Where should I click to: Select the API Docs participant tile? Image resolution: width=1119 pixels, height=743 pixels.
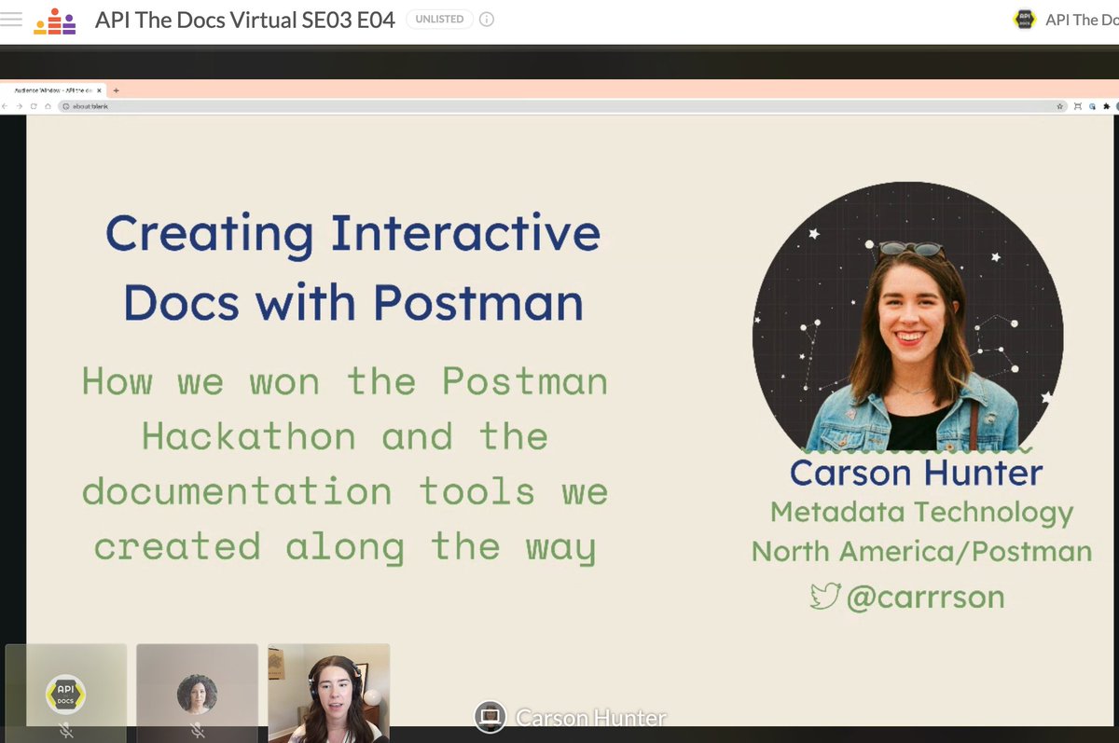click(66, 693)
